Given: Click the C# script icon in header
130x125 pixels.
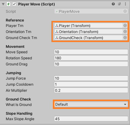Looking at the screenshot, I should click(9, 4).
